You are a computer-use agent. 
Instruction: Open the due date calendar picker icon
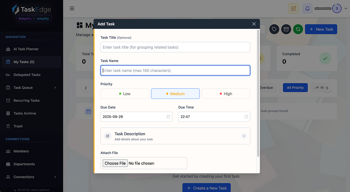click(168, 116)
